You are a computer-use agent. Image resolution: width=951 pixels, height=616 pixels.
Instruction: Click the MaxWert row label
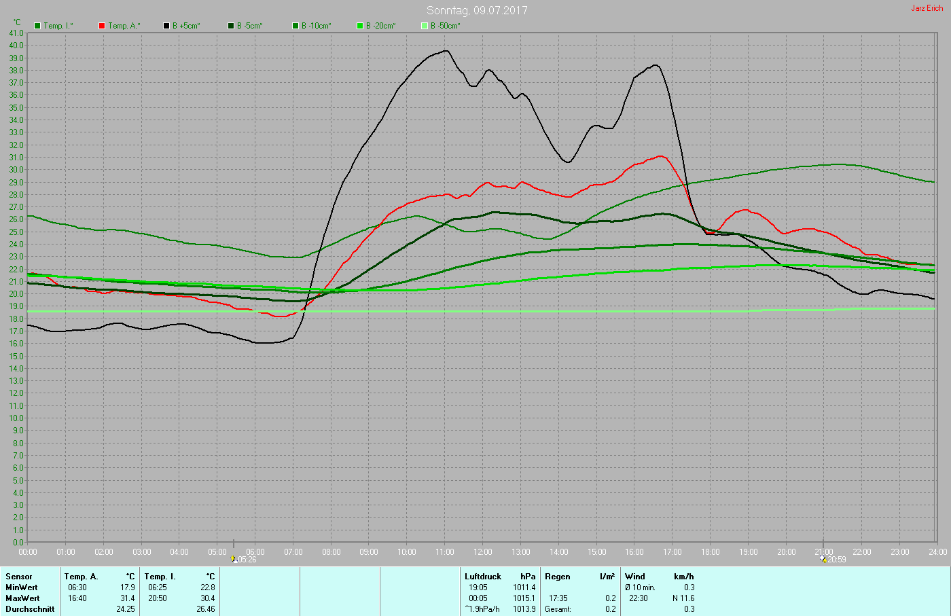tap(22, 598)
